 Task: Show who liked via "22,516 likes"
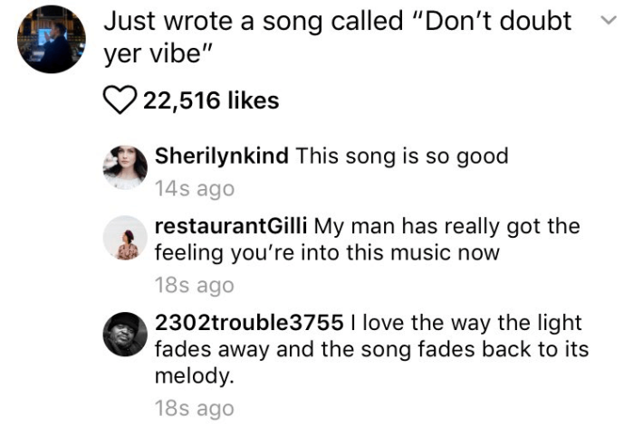(x=211, y=100)
